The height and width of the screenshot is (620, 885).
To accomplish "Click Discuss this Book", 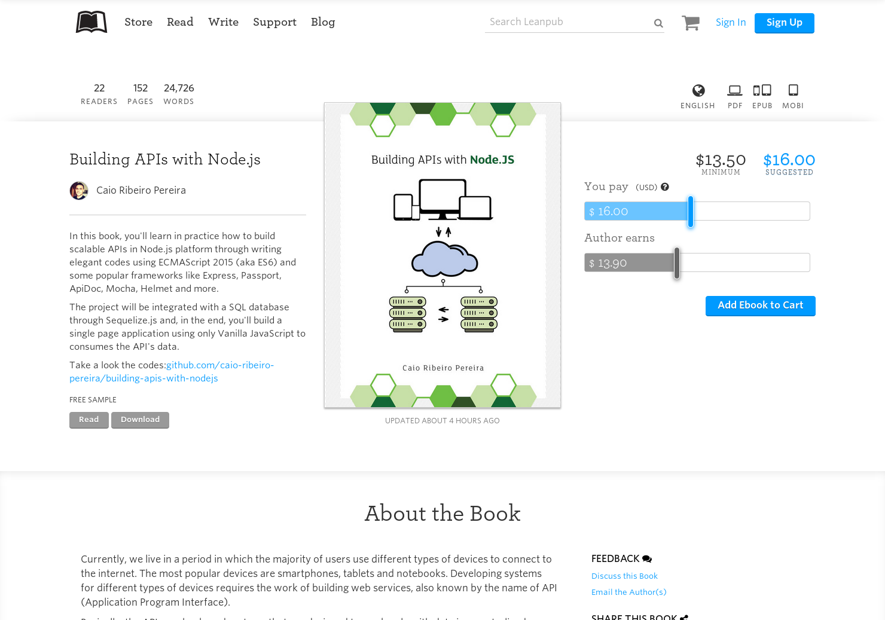I will pos(624,576).
